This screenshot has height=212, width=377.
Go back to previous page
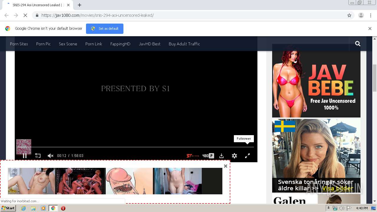coord(6,15)
